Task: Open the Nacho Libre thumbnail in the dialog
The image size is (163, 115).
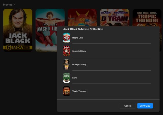Action: click(66, 38)
